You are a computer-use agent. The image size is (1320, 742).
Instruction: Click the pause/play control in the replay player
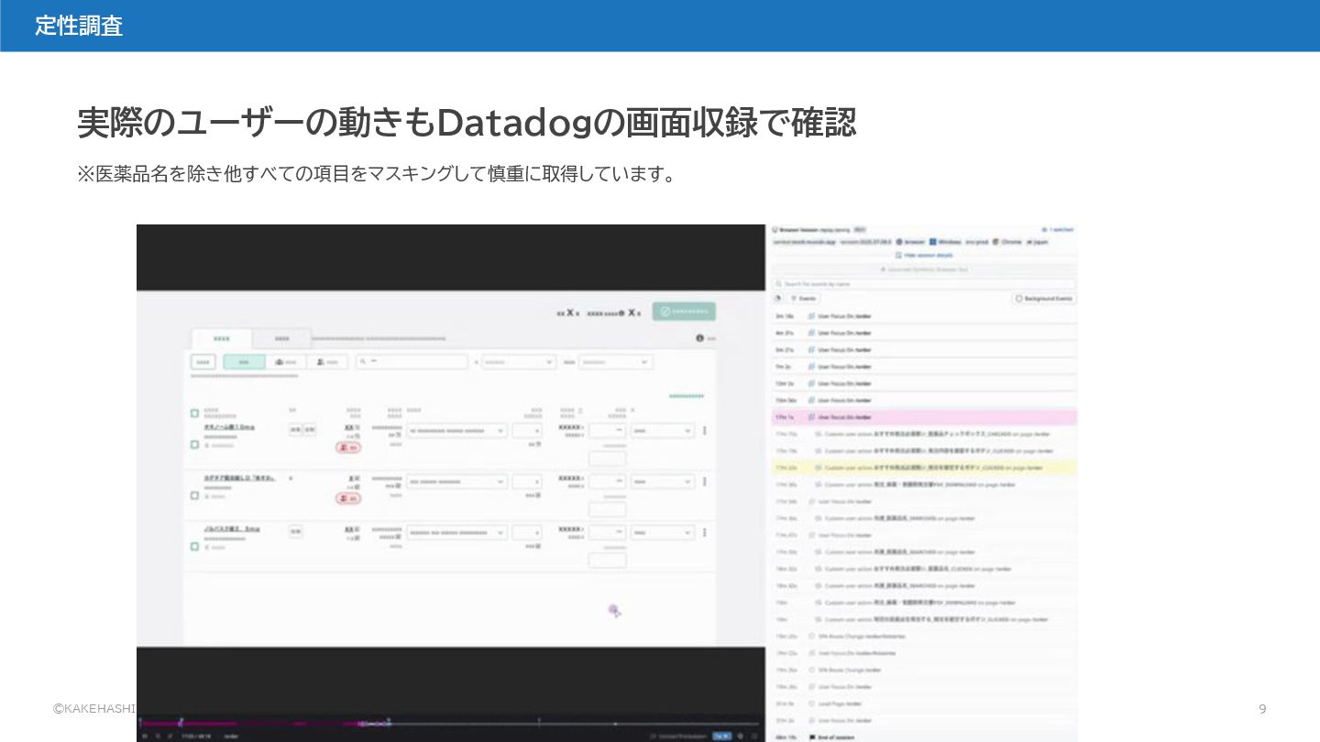(x=144, y=736)
